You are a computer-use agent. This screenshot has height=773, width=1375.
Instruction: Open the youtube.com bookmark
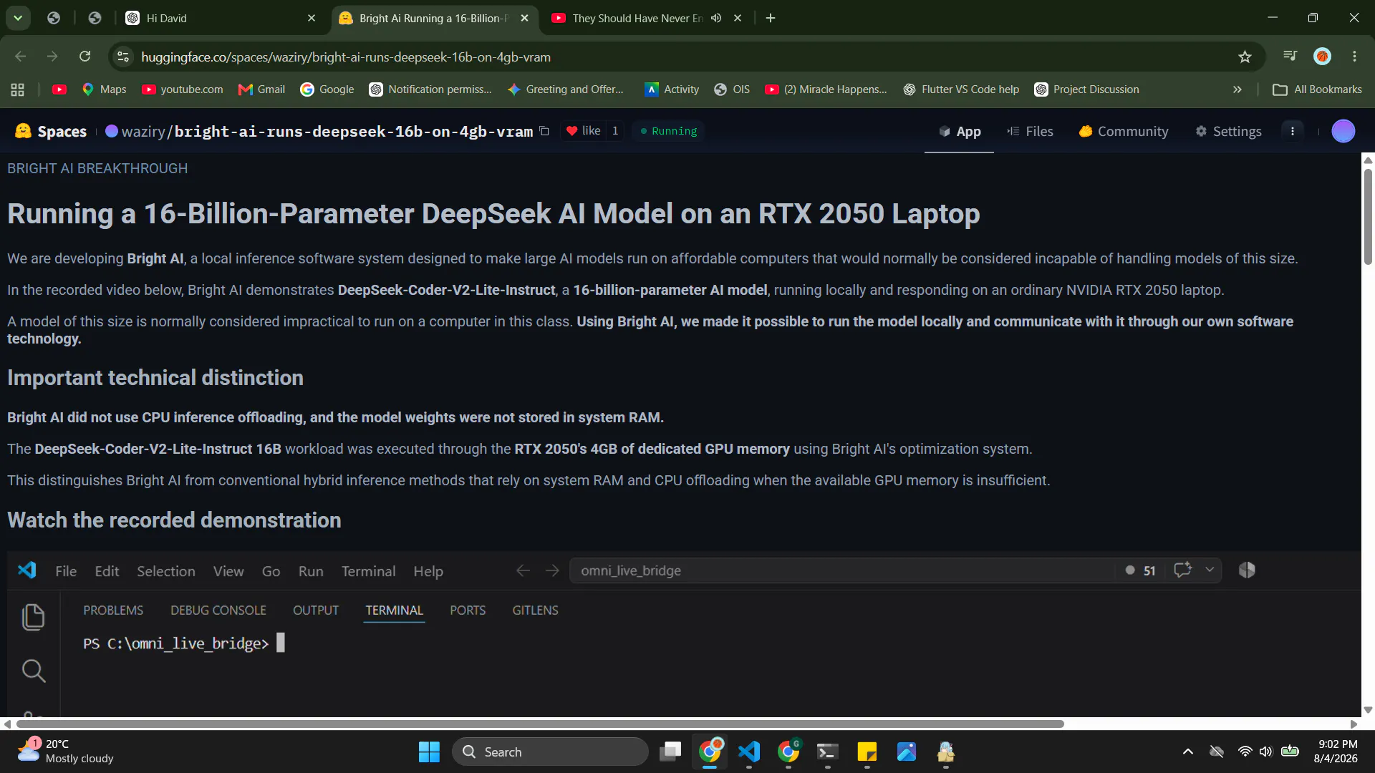(183, 89)
